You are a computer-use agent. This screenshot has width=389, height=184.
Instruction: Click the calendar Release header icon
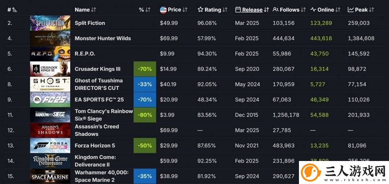pos(238,10)
